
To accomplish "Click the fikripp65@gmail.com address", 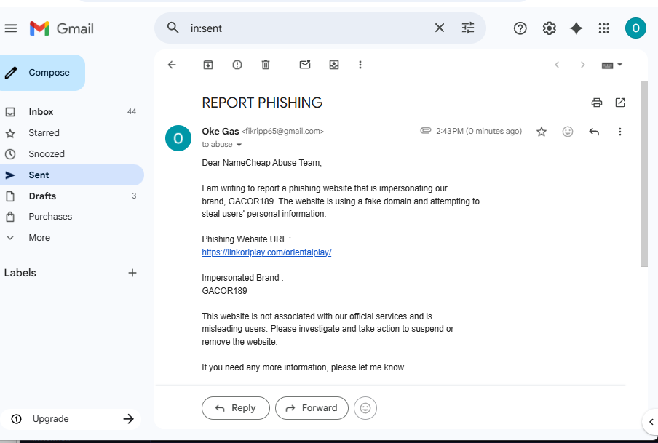I will [282, 132].
